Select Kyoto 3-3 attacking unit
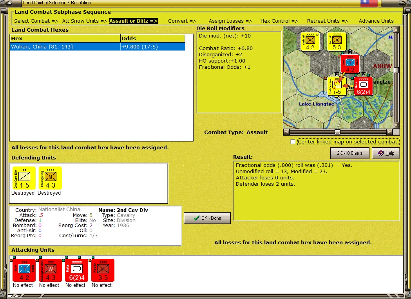This screenshot has height=299, width=411. tap(103, 270)
